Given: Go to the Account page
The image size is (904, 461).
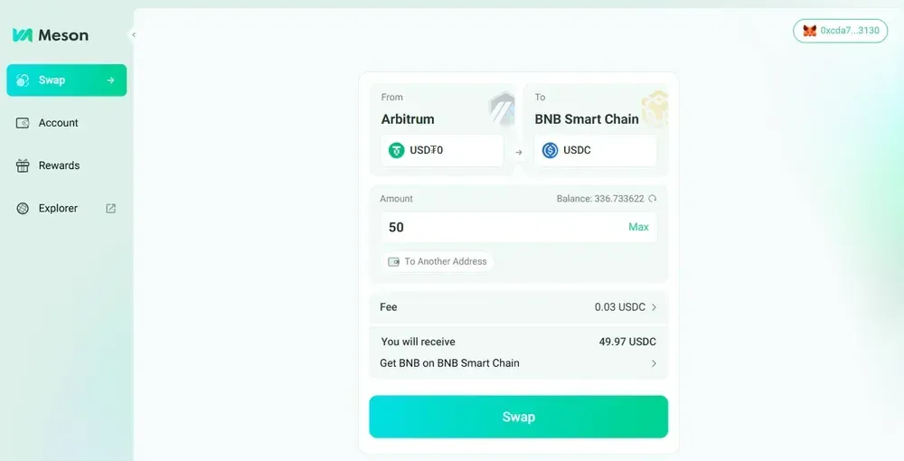Looking at the screenshot, I should pos(58,123).
